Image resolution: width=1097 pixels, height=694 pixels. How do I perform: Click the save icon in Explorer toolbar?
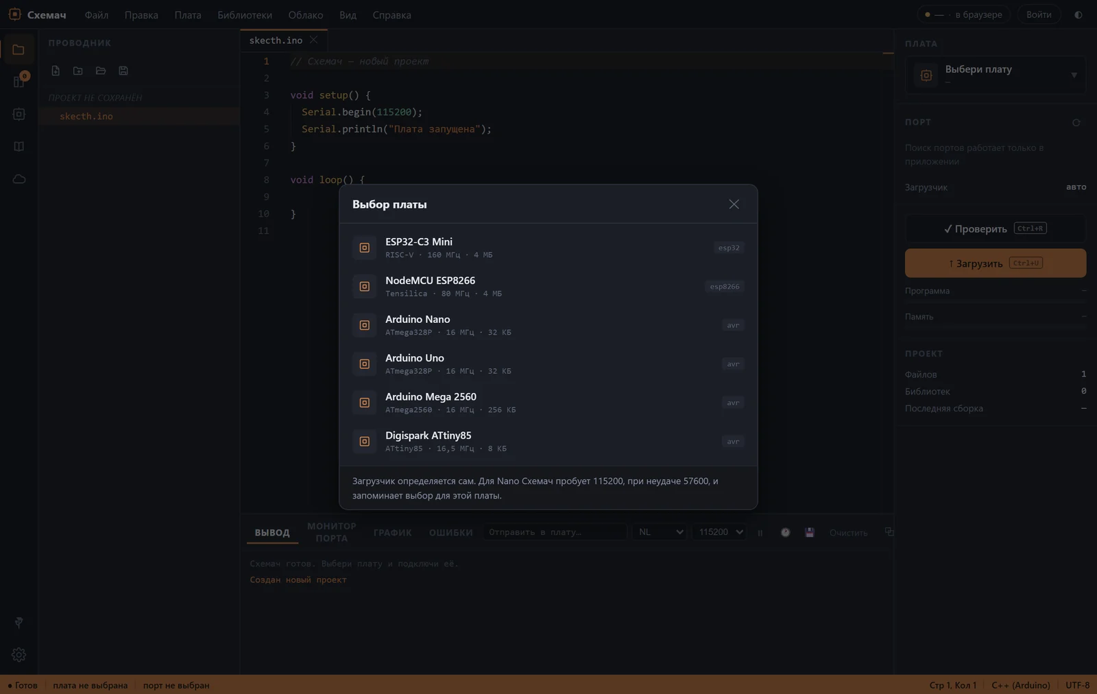(123, 71)
